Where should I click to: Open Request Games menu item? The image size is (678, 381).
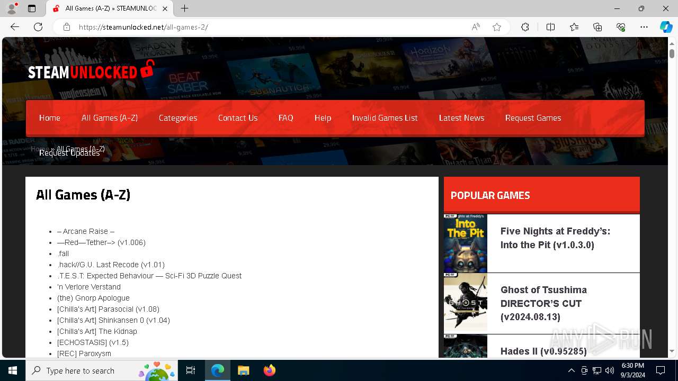click(x=533, y=118)
